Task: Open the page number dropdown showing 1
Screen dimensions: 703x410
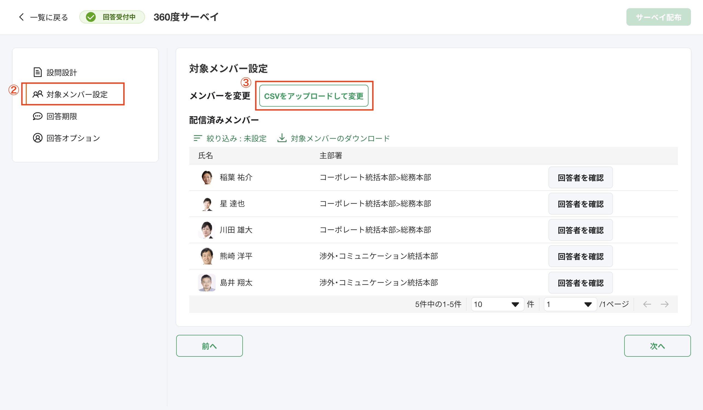Action: pyautogui.click(x=570, y=304)
